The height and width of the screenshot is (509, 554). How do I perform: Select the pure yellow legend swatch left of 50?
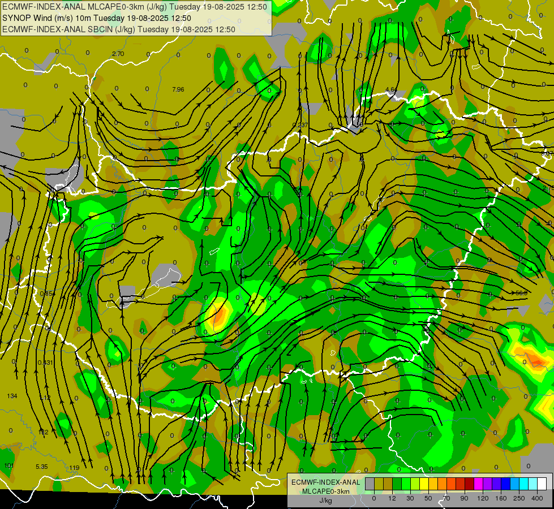click(424, 484)
